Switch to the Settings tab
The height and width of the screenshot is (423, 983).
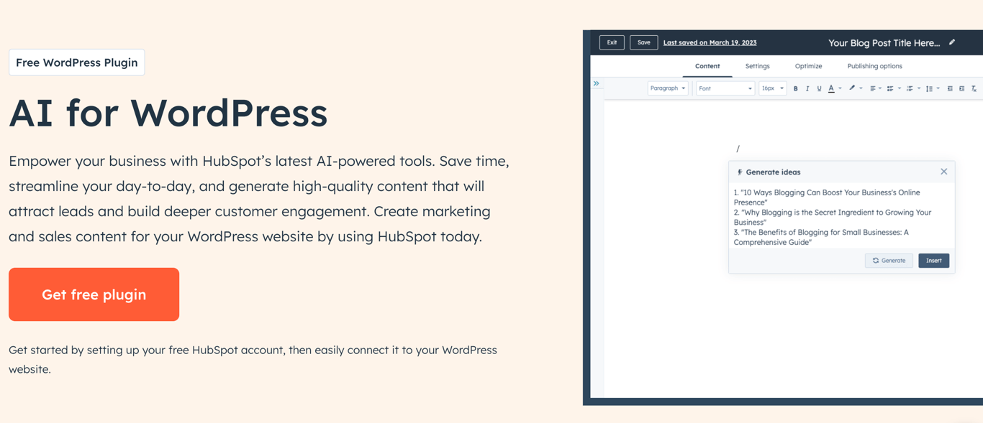757,66
